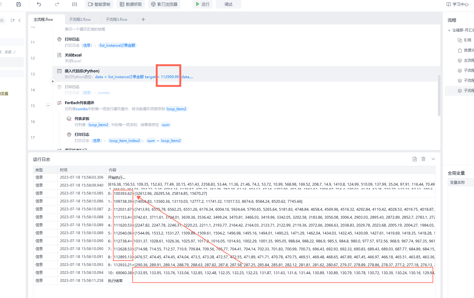Screen dimensions: 474x298
Task: Insert a step with the plus button
Action: pyautogui.click(x=53, y=81)
